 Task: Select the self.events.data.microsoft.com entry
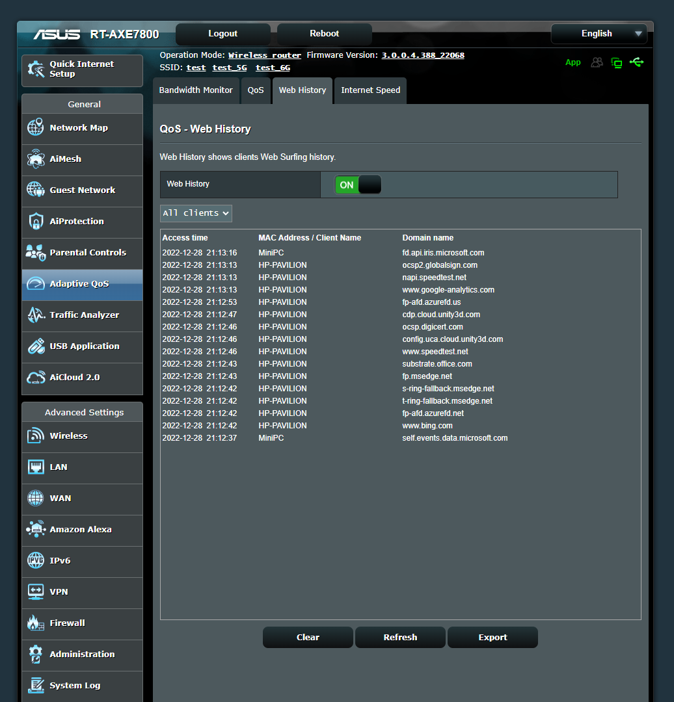pos(455,438)
